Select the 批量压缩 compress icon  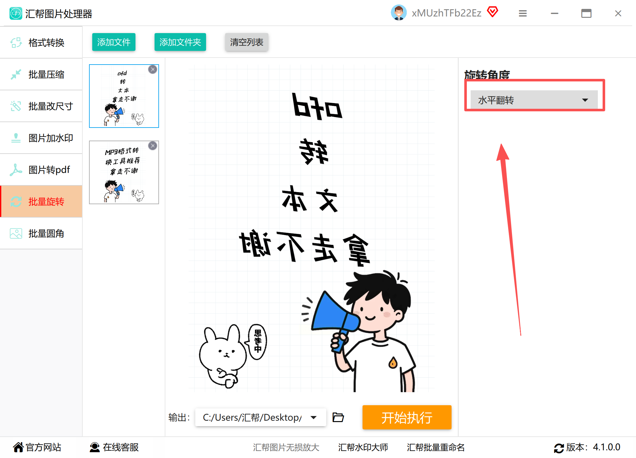[x=16, y=74]
